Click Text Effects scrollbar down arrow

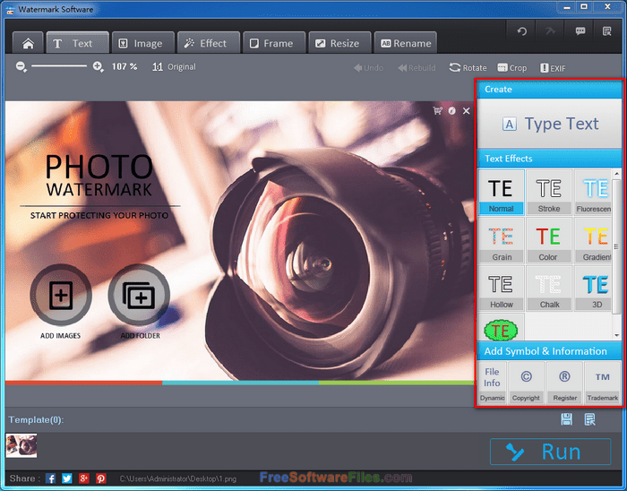click(x=616, y=335)
